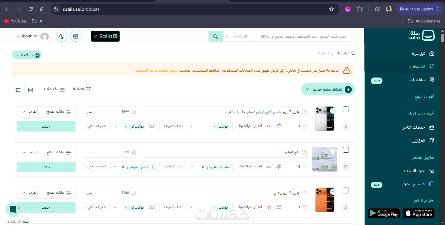Screen dimensions: 445x225
Task: Open سلة شات in the sidebar
Action: pyautogui.click(x=422, y=79)
